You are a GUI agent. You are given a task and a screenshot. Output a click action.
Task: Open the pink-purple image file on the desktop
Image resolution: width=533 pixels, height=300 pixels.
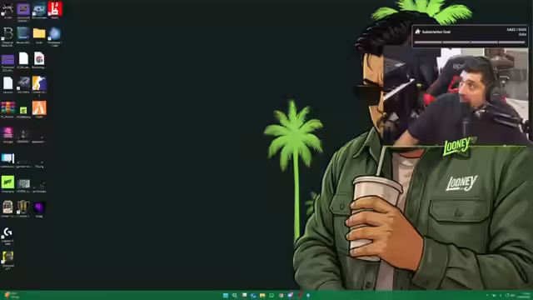pyautogui.click(x=7, y=132)
